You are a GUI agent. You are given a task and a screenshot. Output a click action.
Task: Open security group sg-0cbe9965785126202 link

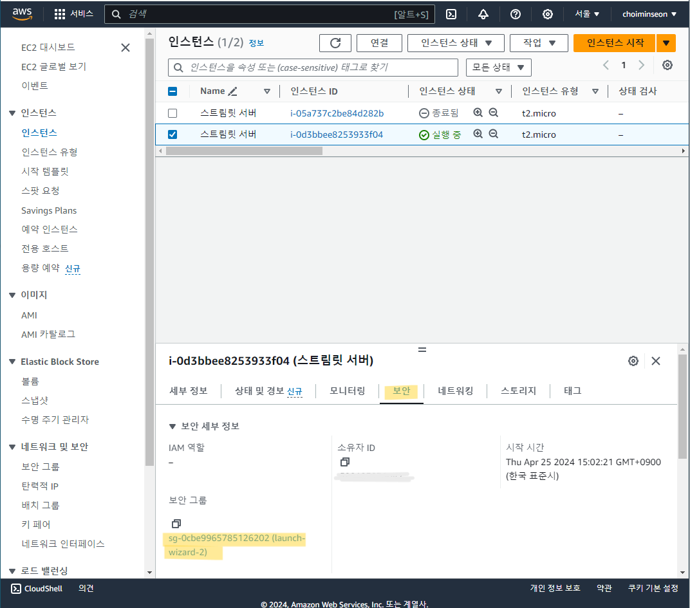pos(237,545)
